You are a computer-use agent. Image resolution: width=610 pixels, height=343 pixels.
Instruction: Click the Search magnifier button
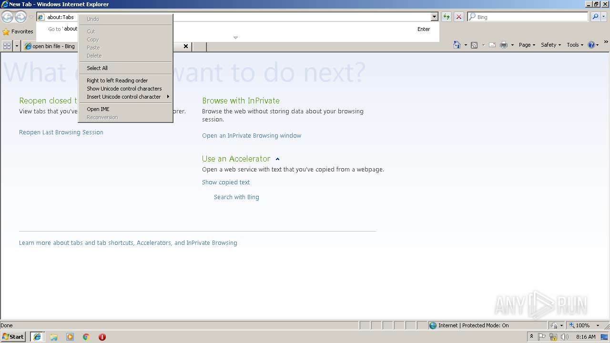pos(595,17)
